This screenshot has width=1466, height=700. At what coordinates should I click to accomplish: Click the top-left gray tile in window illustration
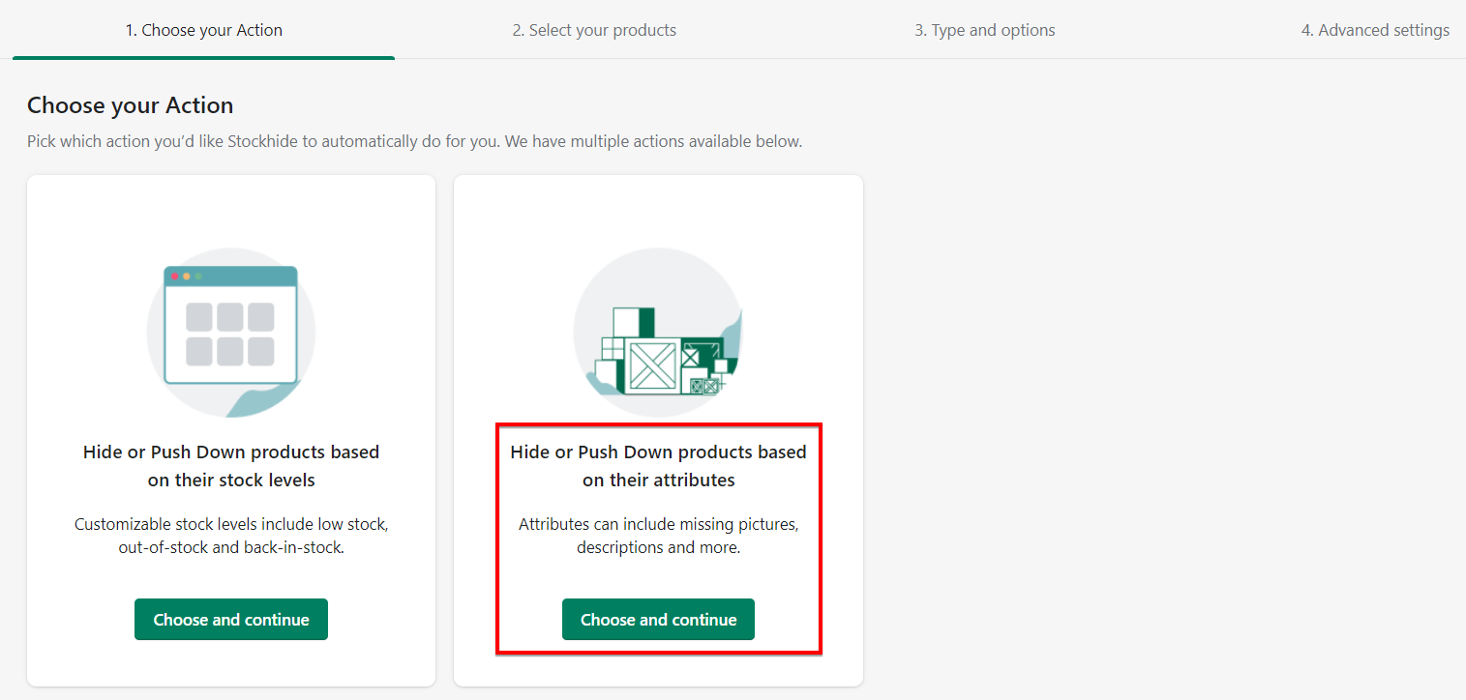tap(199, 317)
